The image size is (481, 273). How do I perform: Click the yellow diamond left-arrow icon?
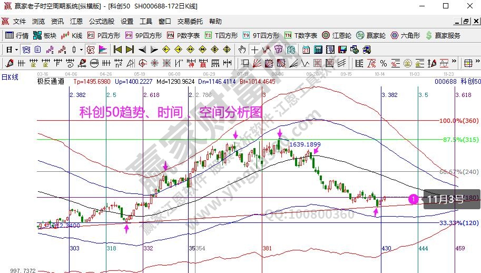166,50
